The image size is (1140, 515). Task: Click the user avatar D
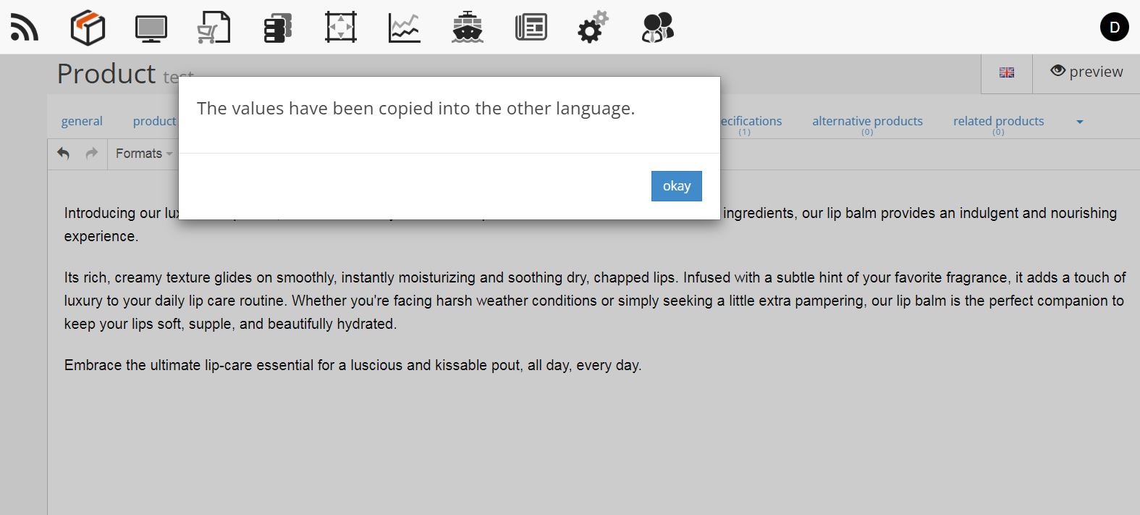pyautogui.click(x=1115, y=27)
